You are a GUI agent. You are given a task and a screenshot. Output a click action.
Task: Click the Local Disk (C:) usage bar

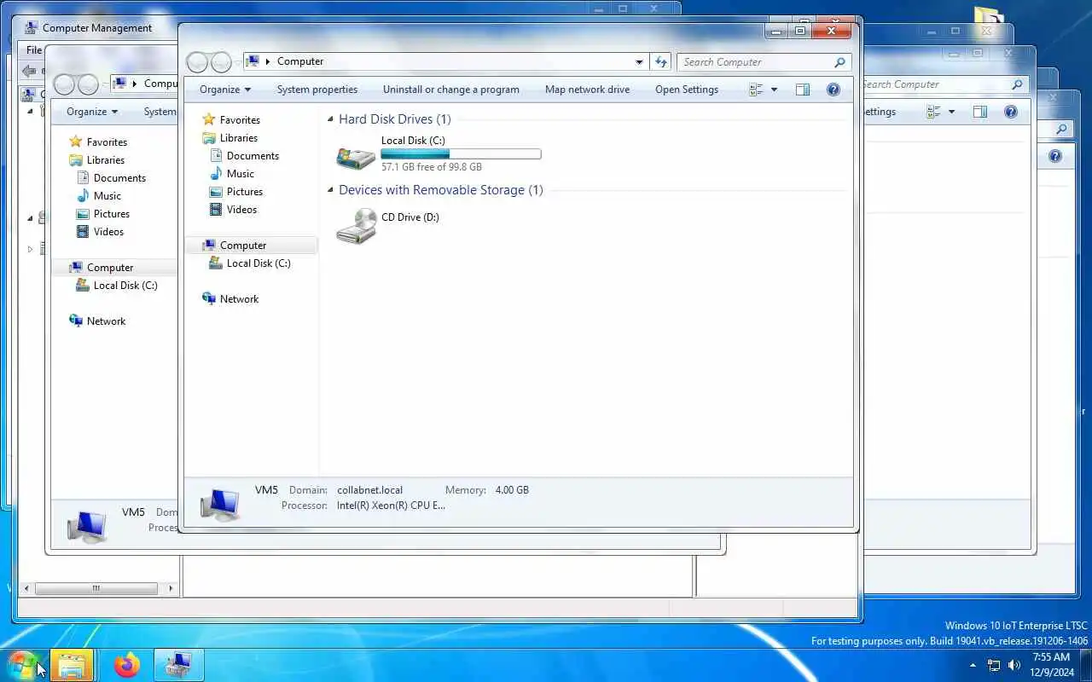tap(461, 154)
